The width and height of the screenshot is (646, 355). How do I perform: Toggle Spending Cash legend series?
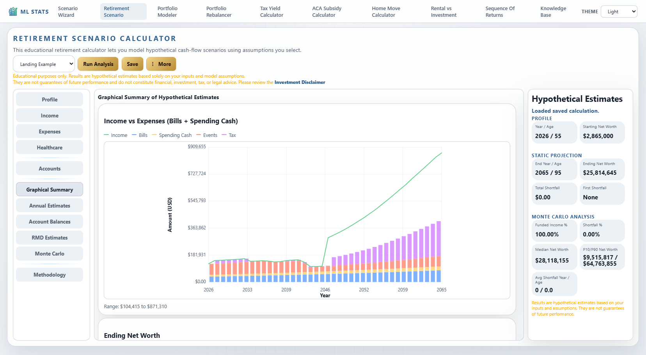172,135
